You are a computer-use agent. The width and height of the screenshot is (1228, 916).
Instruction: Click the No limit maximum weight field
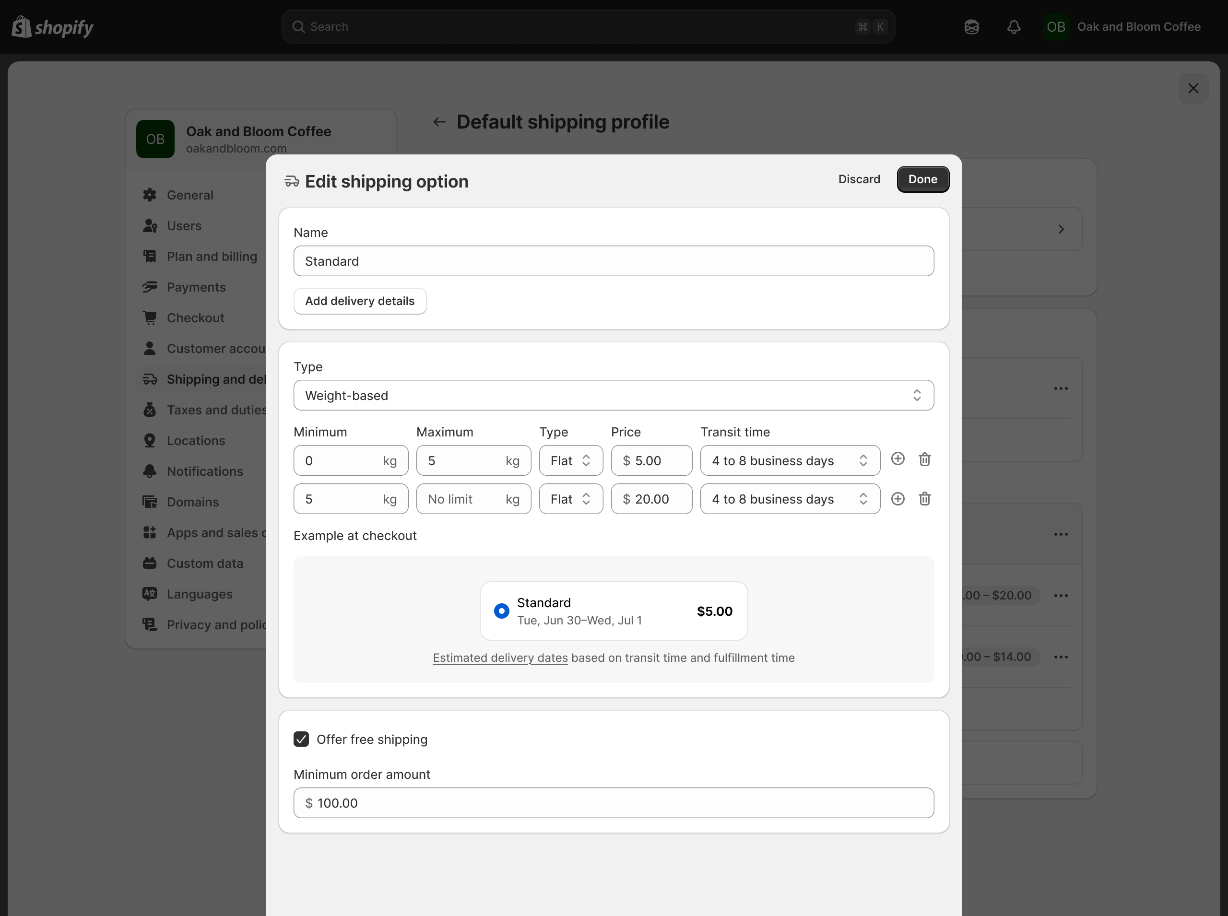(x=473, y=499)
